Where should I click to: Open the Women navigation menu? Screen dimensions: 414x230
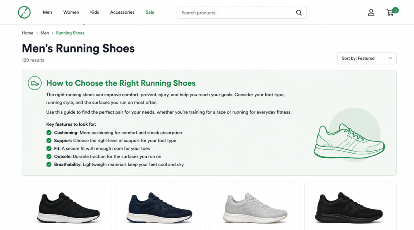pos(71,12)
